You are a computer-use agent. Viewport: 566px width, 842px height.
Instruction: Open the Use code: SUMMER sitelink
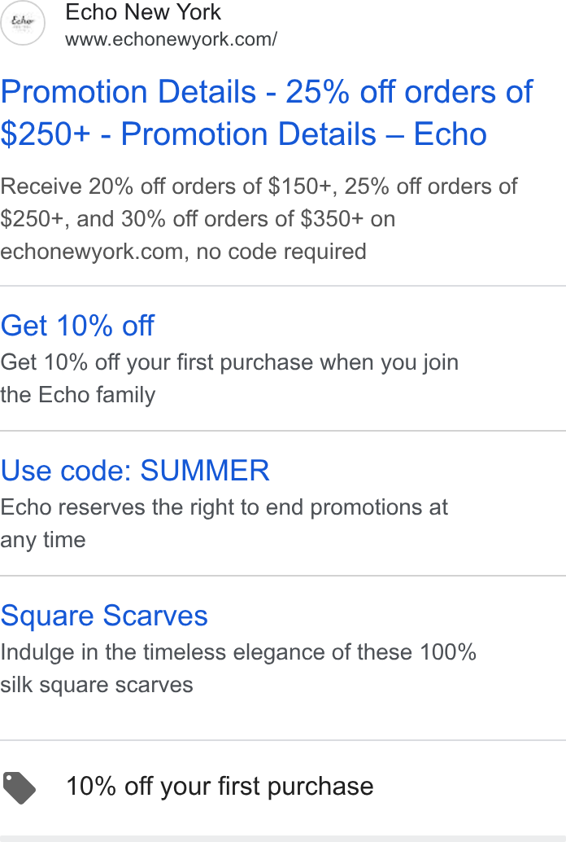(135, 471)
